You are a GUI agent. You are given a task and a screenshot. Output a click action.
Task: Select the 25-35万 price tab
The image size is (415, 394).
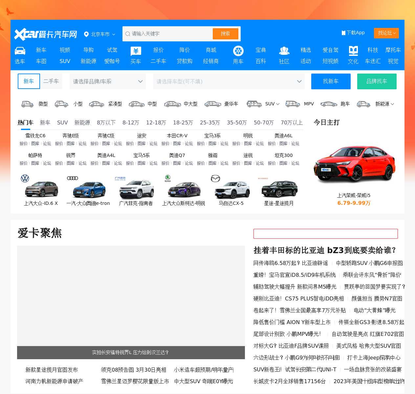coord(210,122)
